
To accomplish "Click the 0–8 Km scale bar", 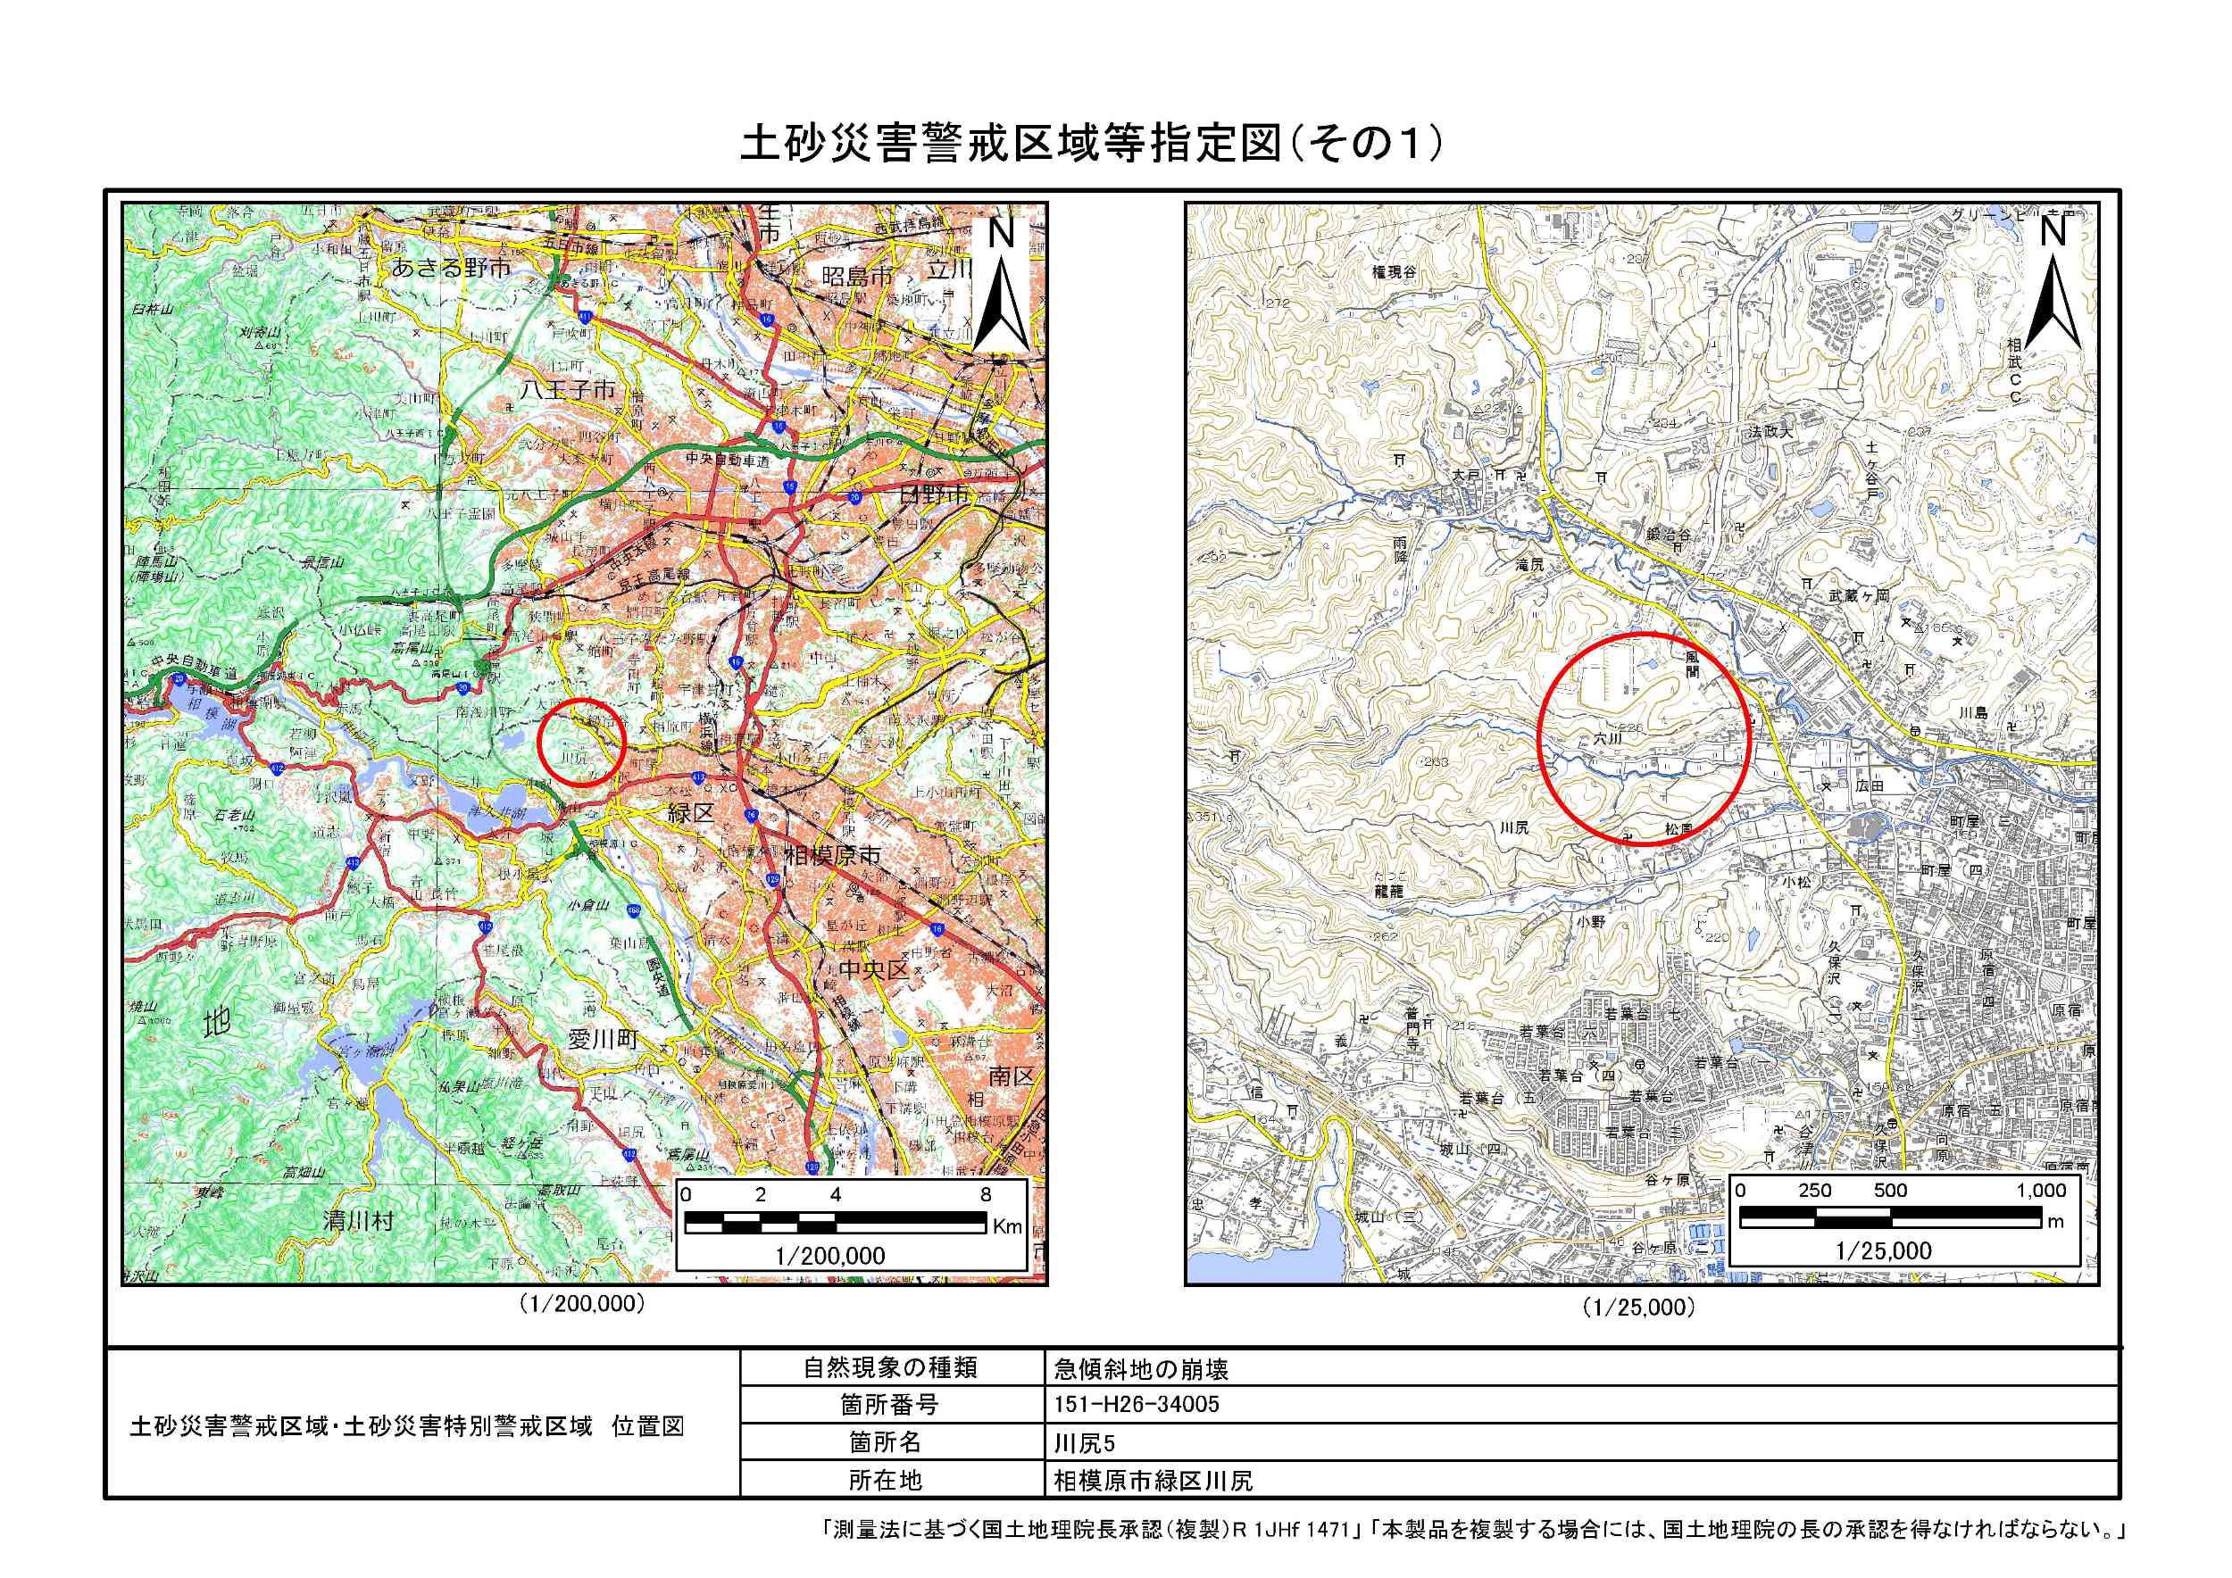I will coord(834,1221).
